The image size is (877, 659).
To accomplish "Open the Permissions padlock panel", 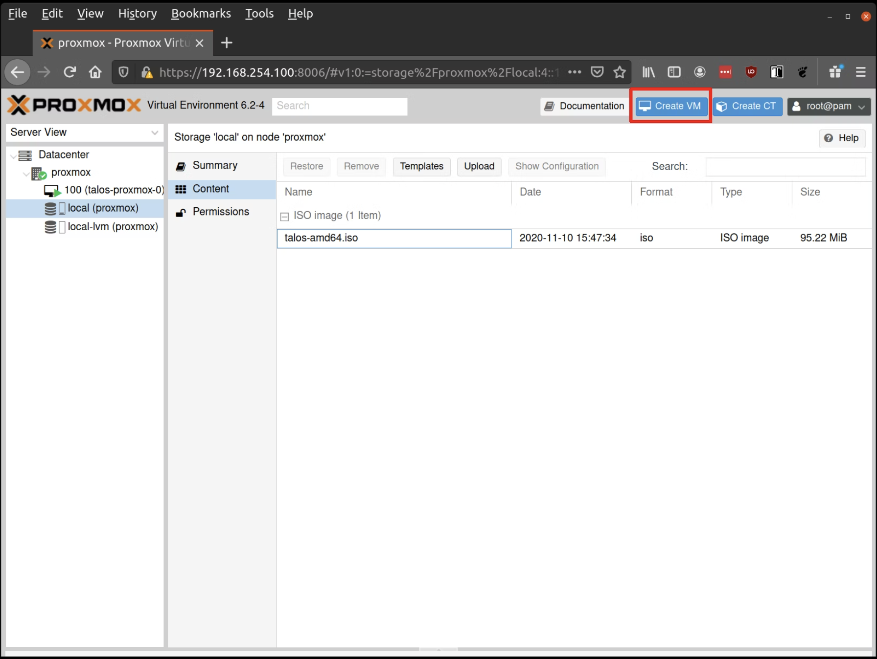I will tap(181, 212).
